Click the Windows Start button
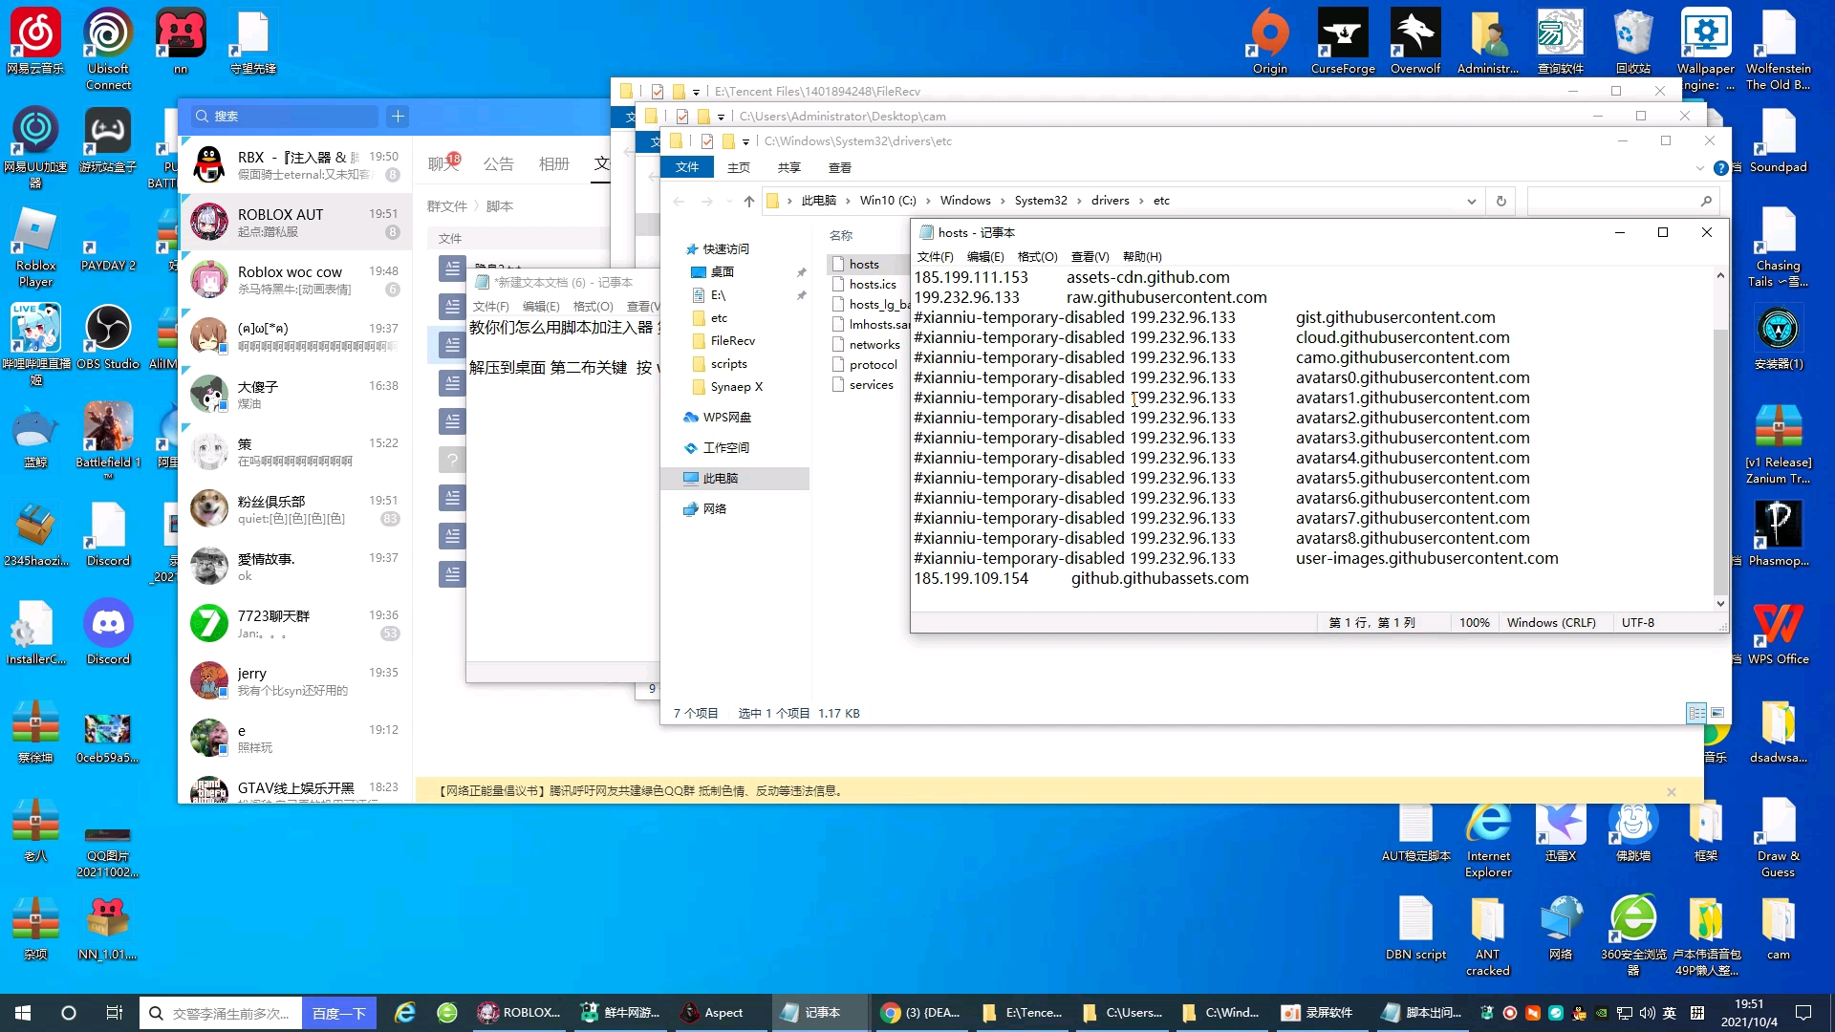 pyautogui.click(x=23, y=1013)
